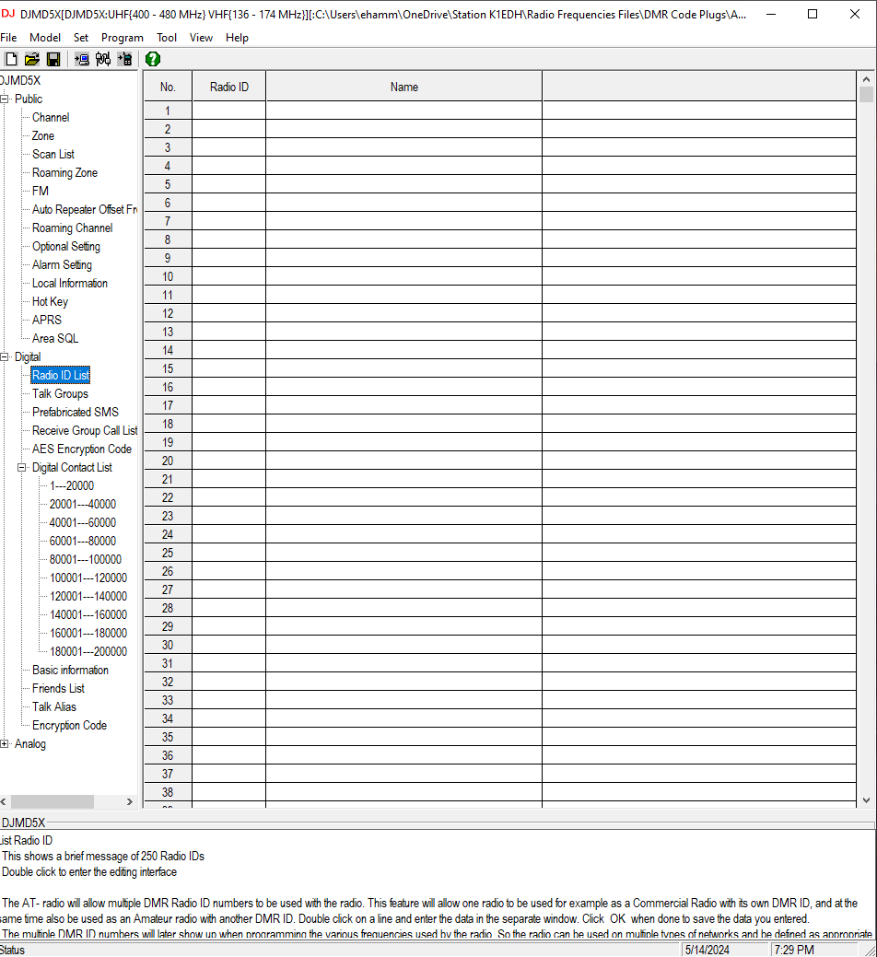877x957 pixels.
Task: Open Talk Alias tree item
Action: coord(53,706)
